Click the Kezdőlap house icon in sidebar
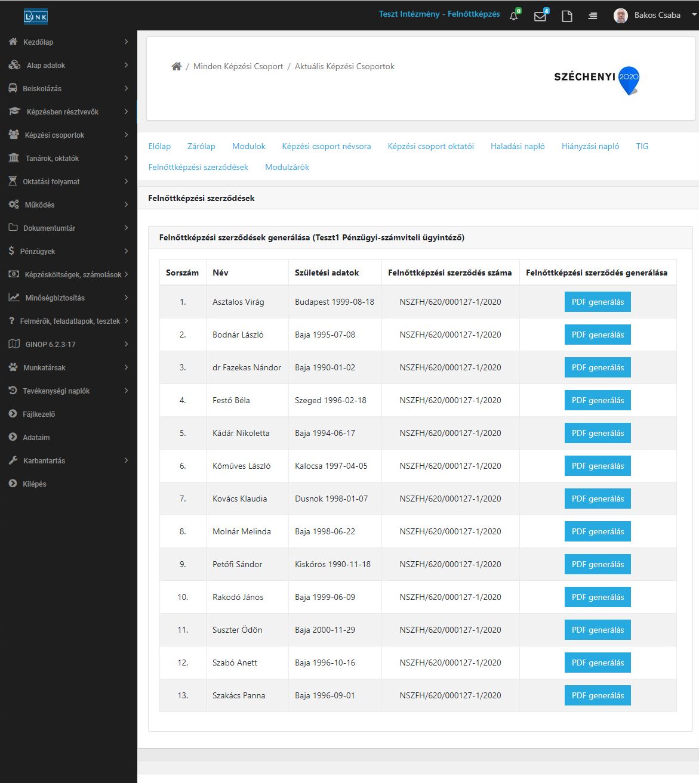This screenshot has width=699, height=783. point(13,42)
